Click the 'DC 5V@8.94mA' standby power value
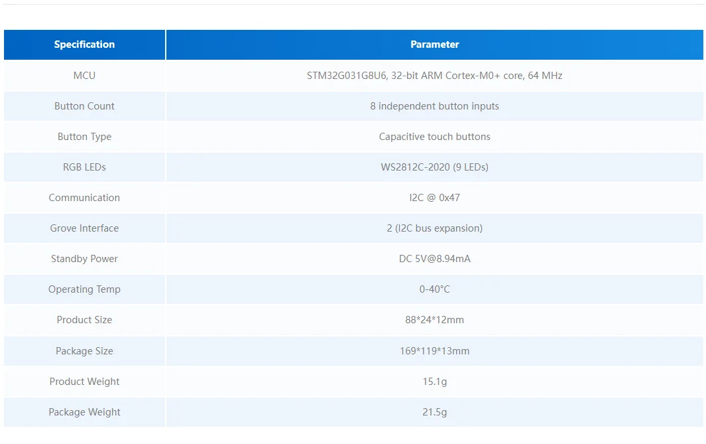Image resolution: width=706 pixels, height=444 pixels. [434, 259]
